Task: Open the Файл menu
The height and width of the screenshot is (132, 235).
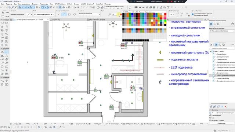Action: [3, 4]
